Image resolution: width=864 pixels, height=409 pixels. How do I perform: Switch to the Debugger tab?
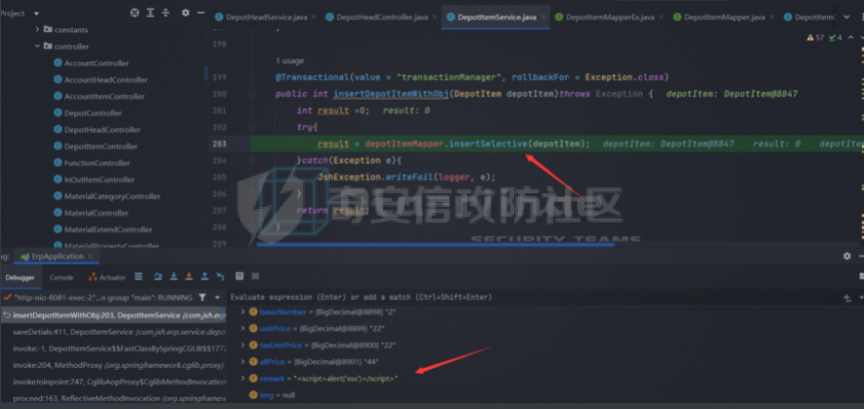pos(21,277)
